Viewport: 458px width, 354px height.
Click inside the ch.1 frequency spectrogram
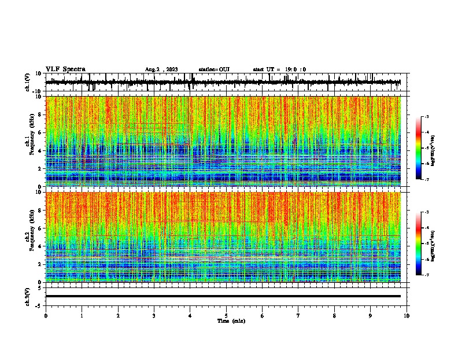click(x=223, y=141)
